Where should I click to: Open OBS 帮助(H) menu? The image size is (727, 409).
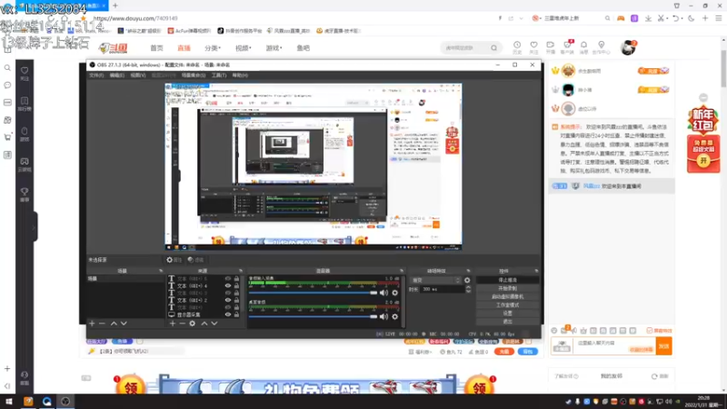(x=240, y=75)
